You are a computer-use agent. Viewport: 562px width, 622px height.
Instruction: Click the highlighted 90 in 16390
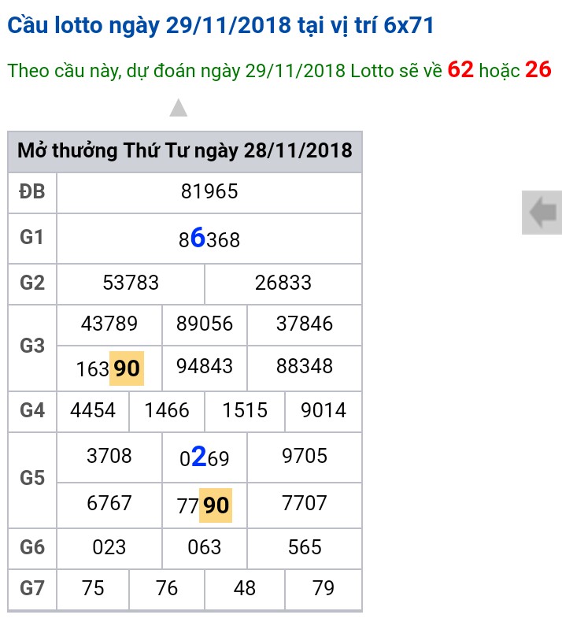[x=127, y=368]
